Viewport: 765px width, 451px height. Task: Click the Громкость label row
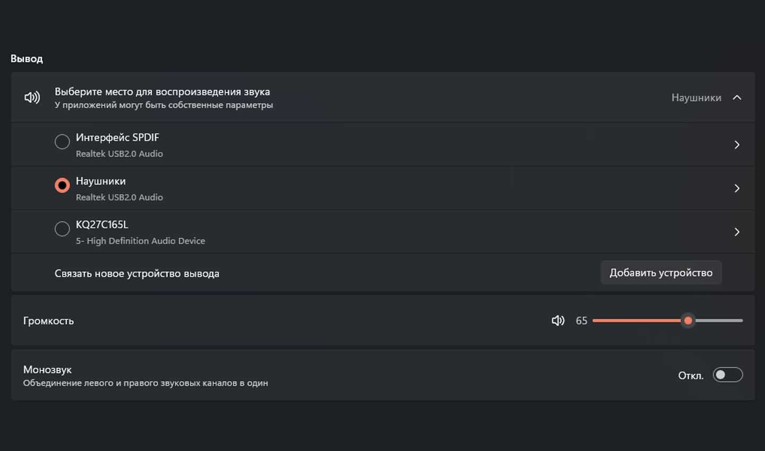(382, 320)
